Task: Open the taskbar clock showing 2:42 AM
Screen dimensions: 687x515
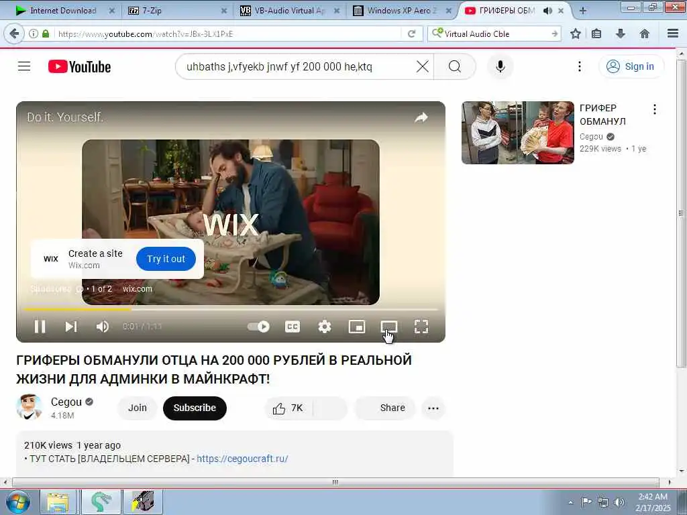Action: click(653, 502)
